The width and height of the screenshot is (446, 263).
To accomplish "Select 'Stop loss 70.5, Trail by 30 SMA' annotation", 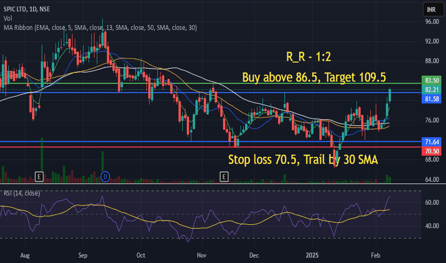I will pos(303,160).
